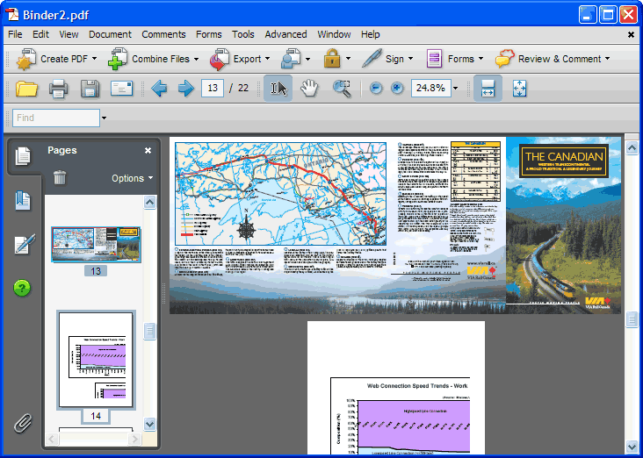
Task: Click the Save floppy disk icon
Action: (90, 89)
